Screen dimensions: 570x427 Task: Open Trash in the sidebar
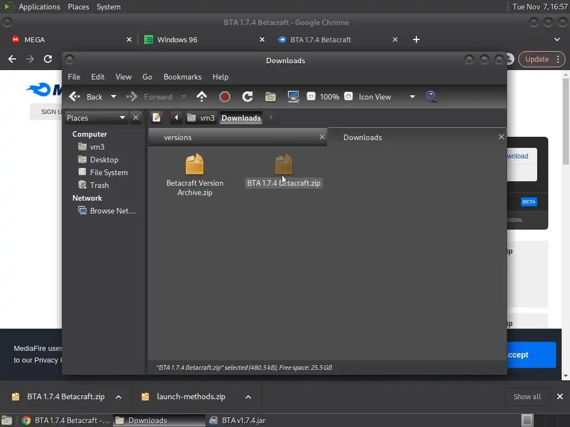click(x=99, y=185)
